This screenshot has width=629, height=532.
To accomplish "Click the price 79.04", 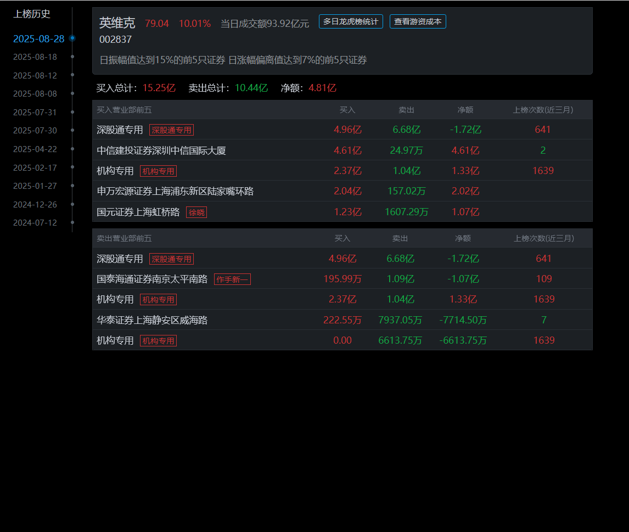I will (x=157, y=24).
